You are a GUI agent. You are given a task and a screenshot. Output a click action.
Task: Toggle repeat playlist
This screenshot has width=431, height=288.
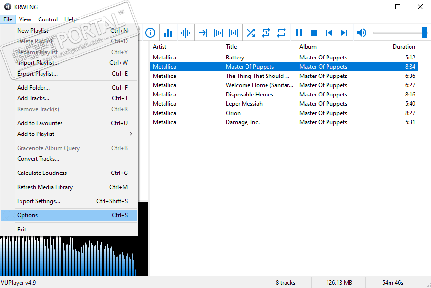281,33
